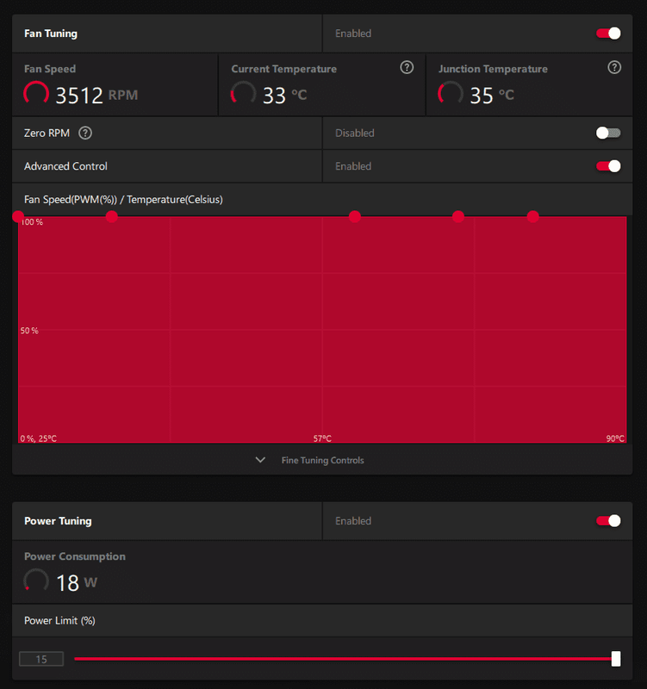Enable the Zero RPM toggle
The image size is (647, 689).
608,133
